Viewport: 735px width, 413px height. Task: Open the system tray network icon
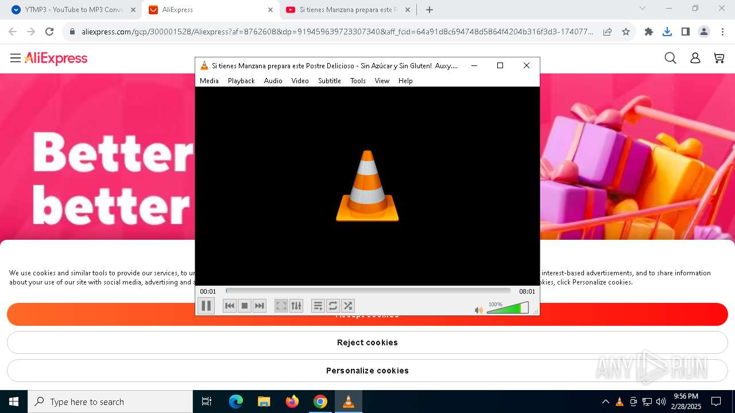pyautogui.click(x=647, y=402)
